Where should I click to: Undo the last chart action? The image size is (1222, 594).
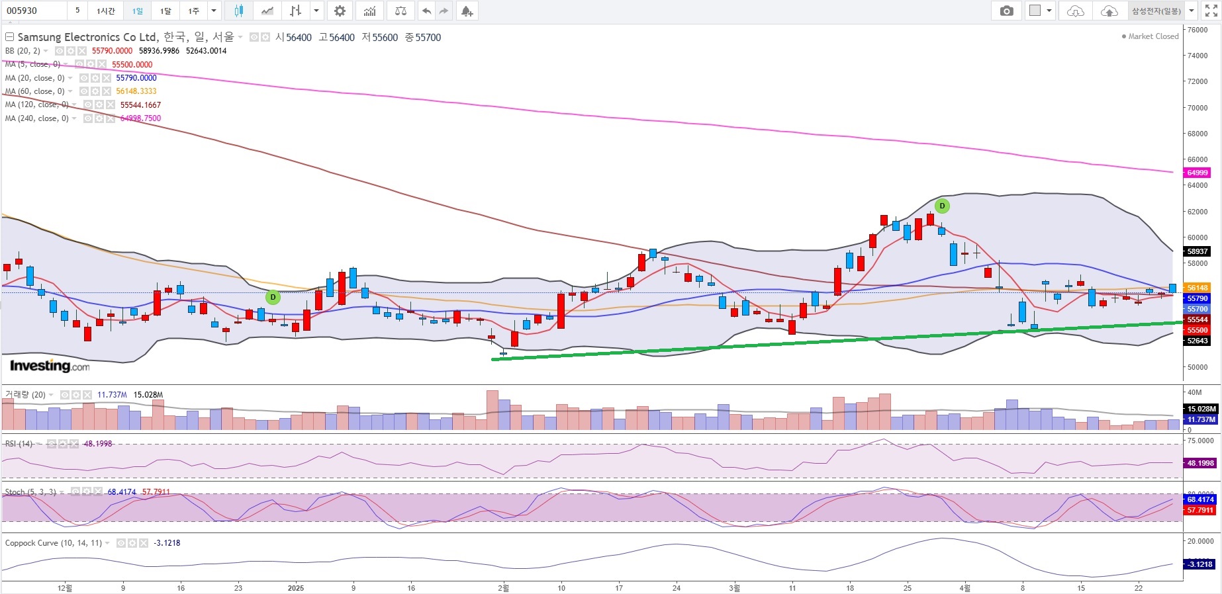(426, 11)
